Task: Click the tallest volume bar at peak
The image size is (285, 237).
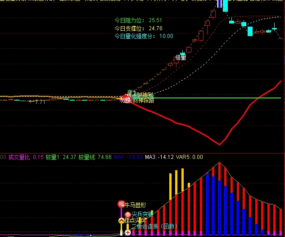Action: coord(219,199)
